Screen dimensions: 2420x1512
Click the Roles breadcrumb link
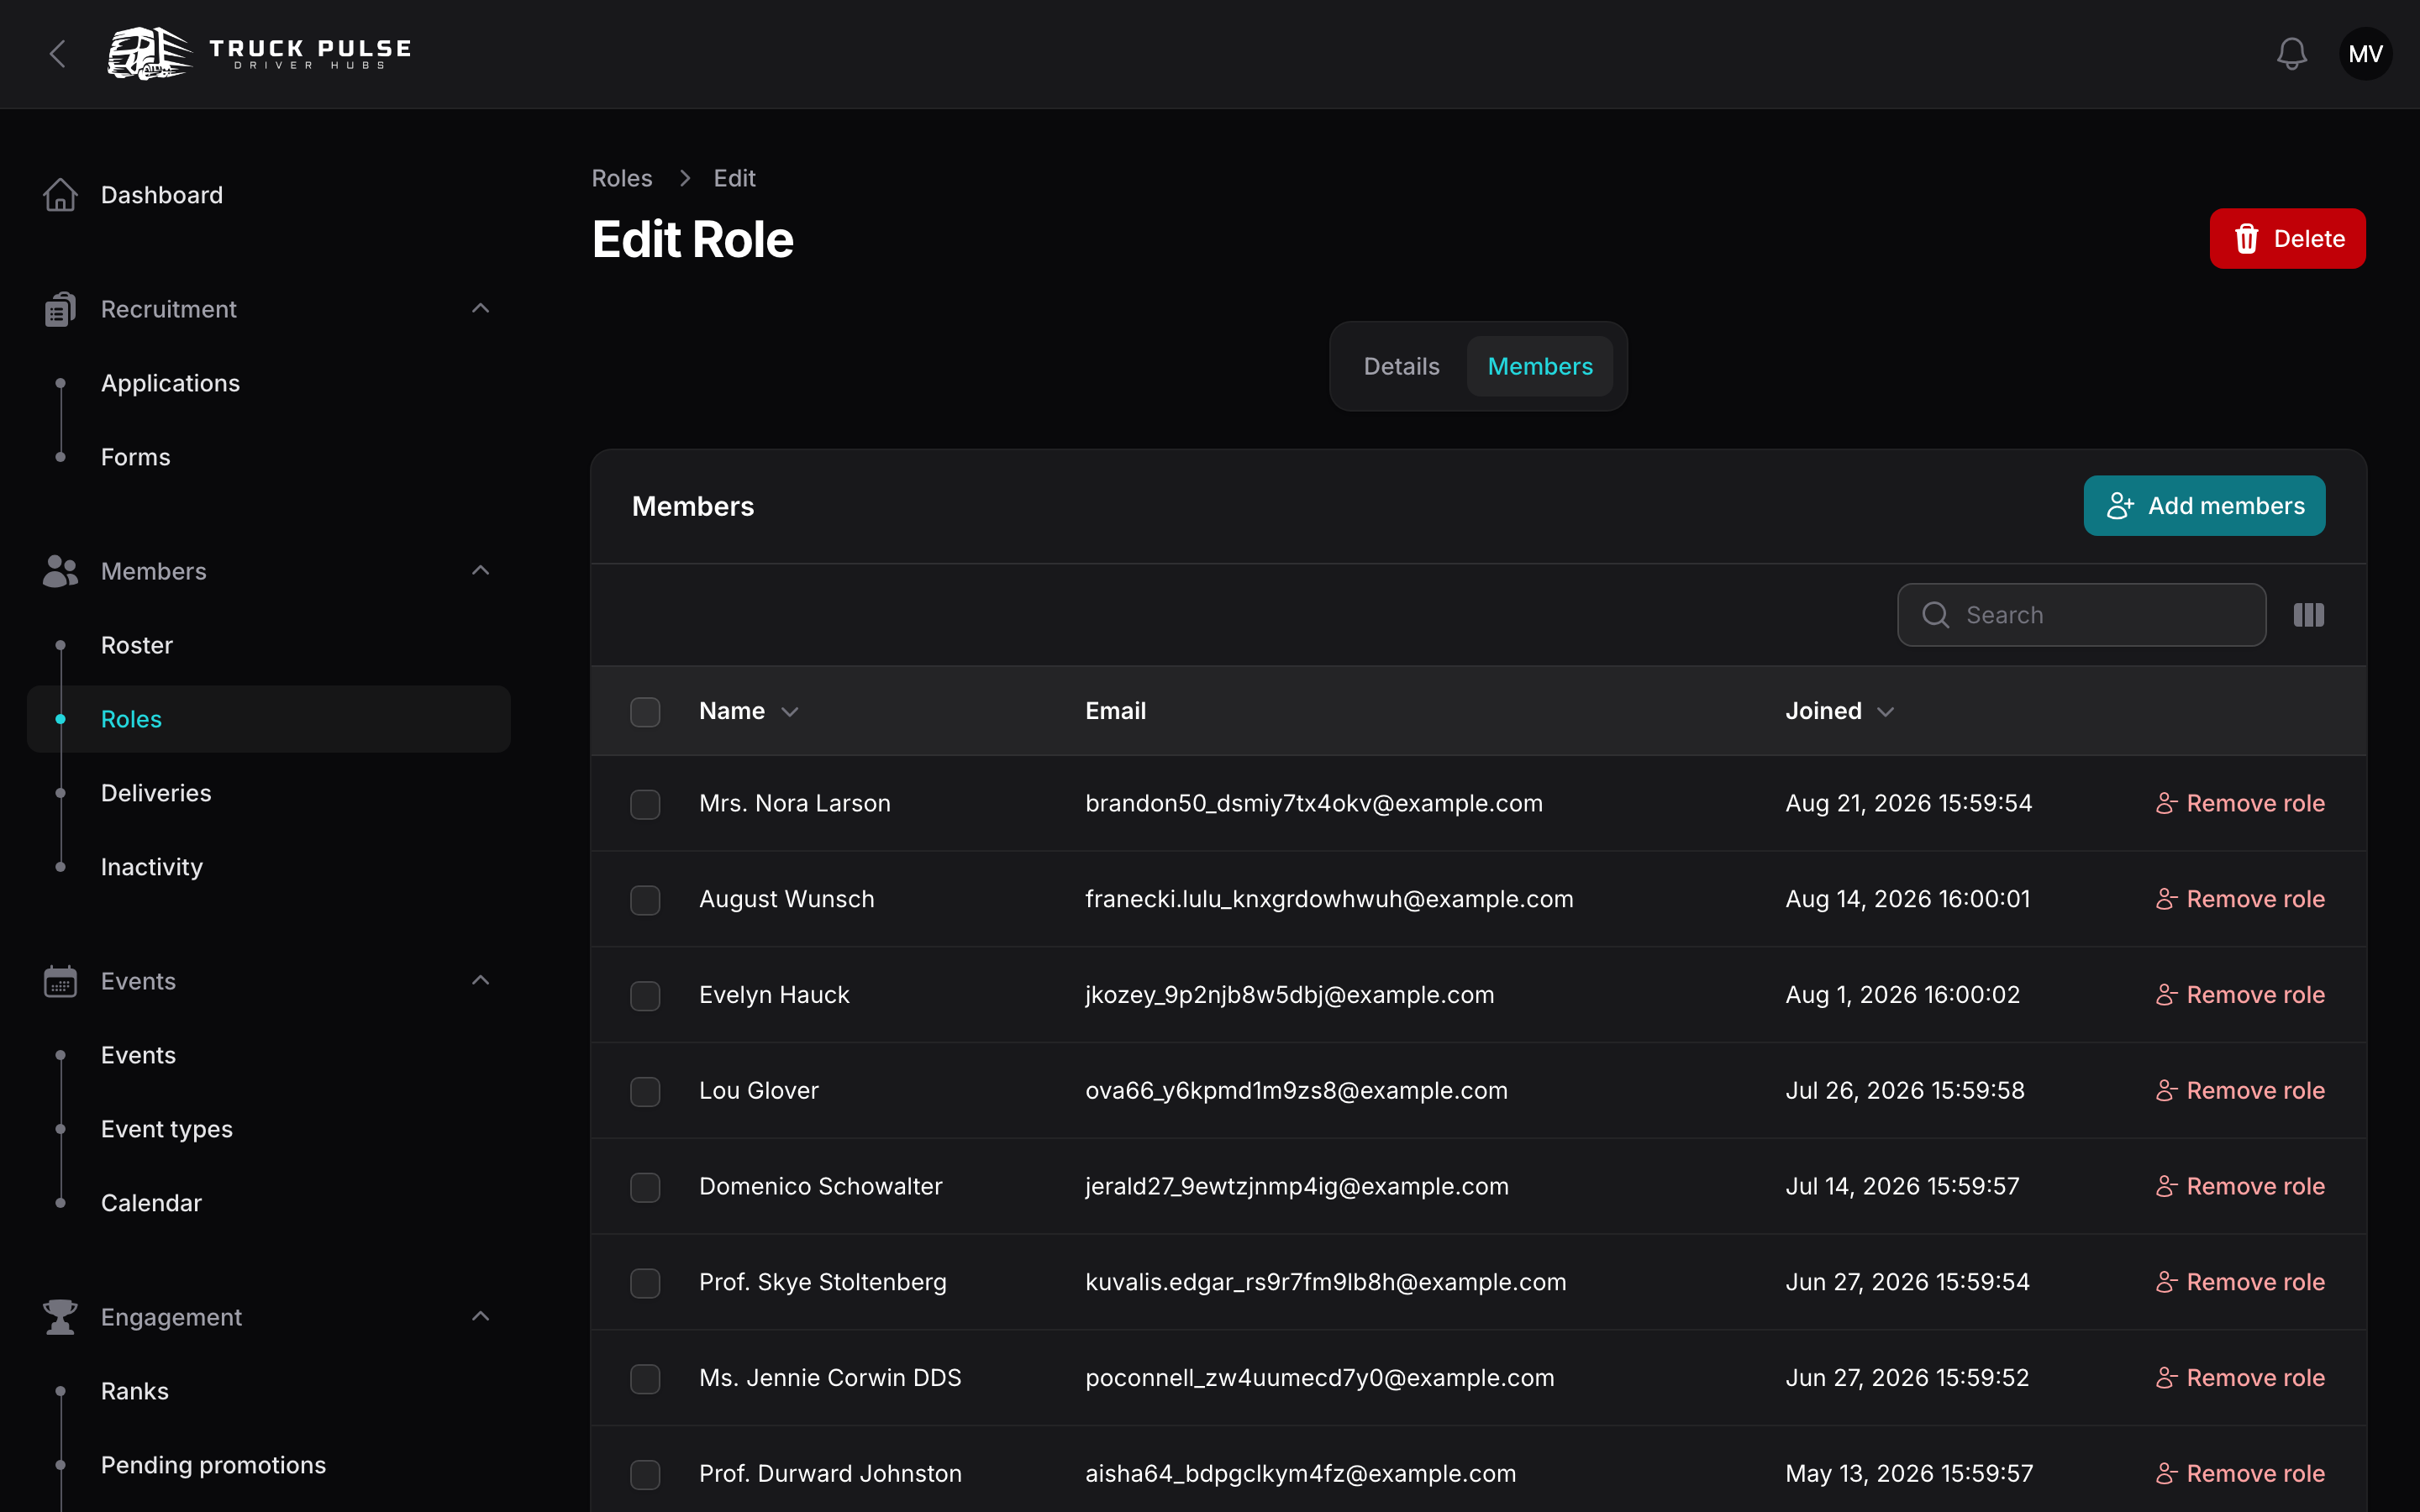622,178
